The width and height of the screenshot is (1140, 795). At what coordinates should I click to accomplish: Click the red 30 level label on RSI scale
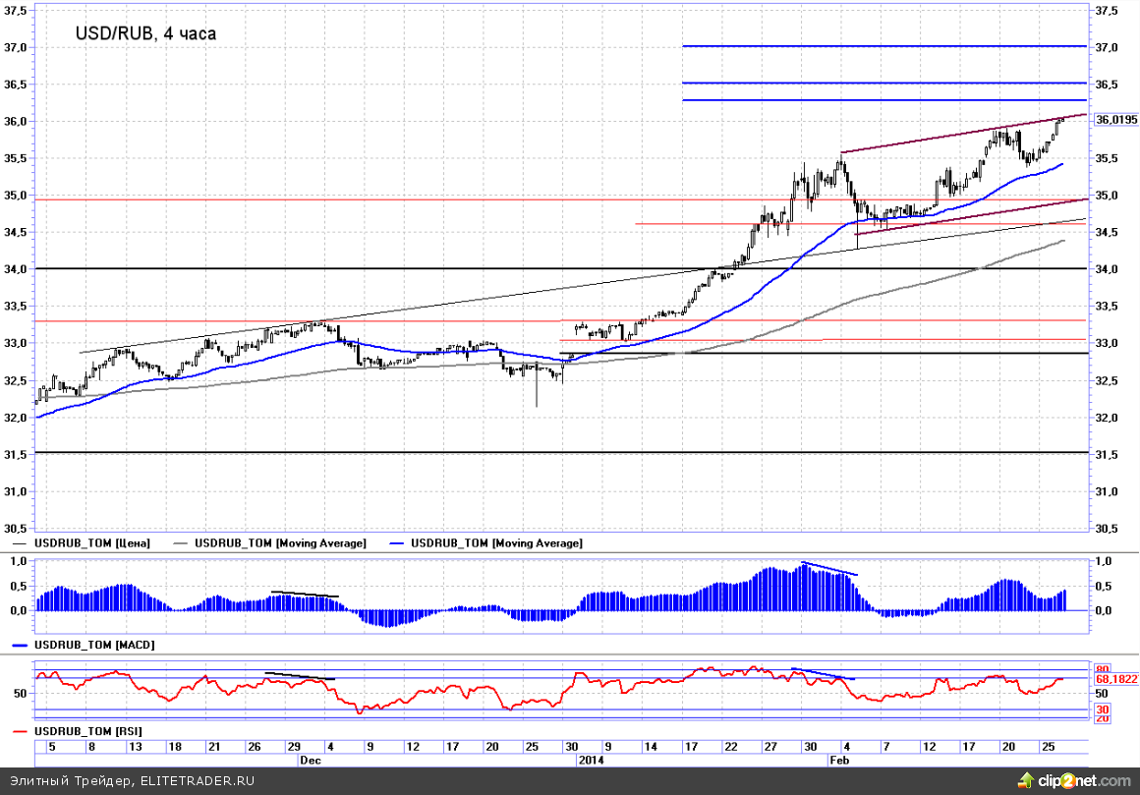tap(1103, 709)
